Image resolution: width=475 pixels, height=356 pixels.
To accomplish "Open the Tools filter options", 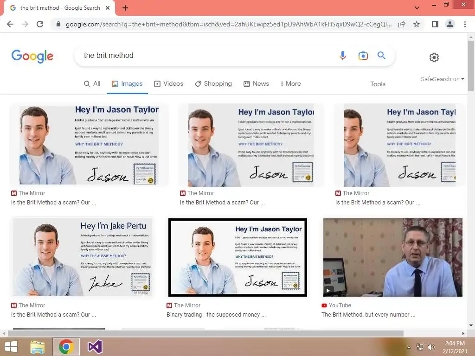I will 378,84.
